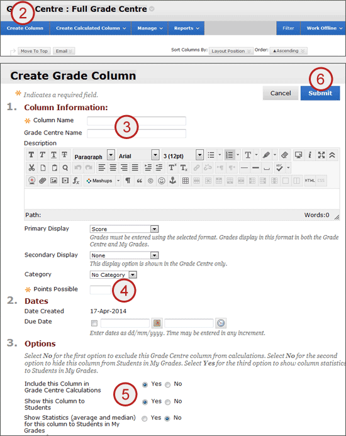The height and width of the screenshot is (436, 346).
Task: Align text left in description editor
Action: coord(102,168)
